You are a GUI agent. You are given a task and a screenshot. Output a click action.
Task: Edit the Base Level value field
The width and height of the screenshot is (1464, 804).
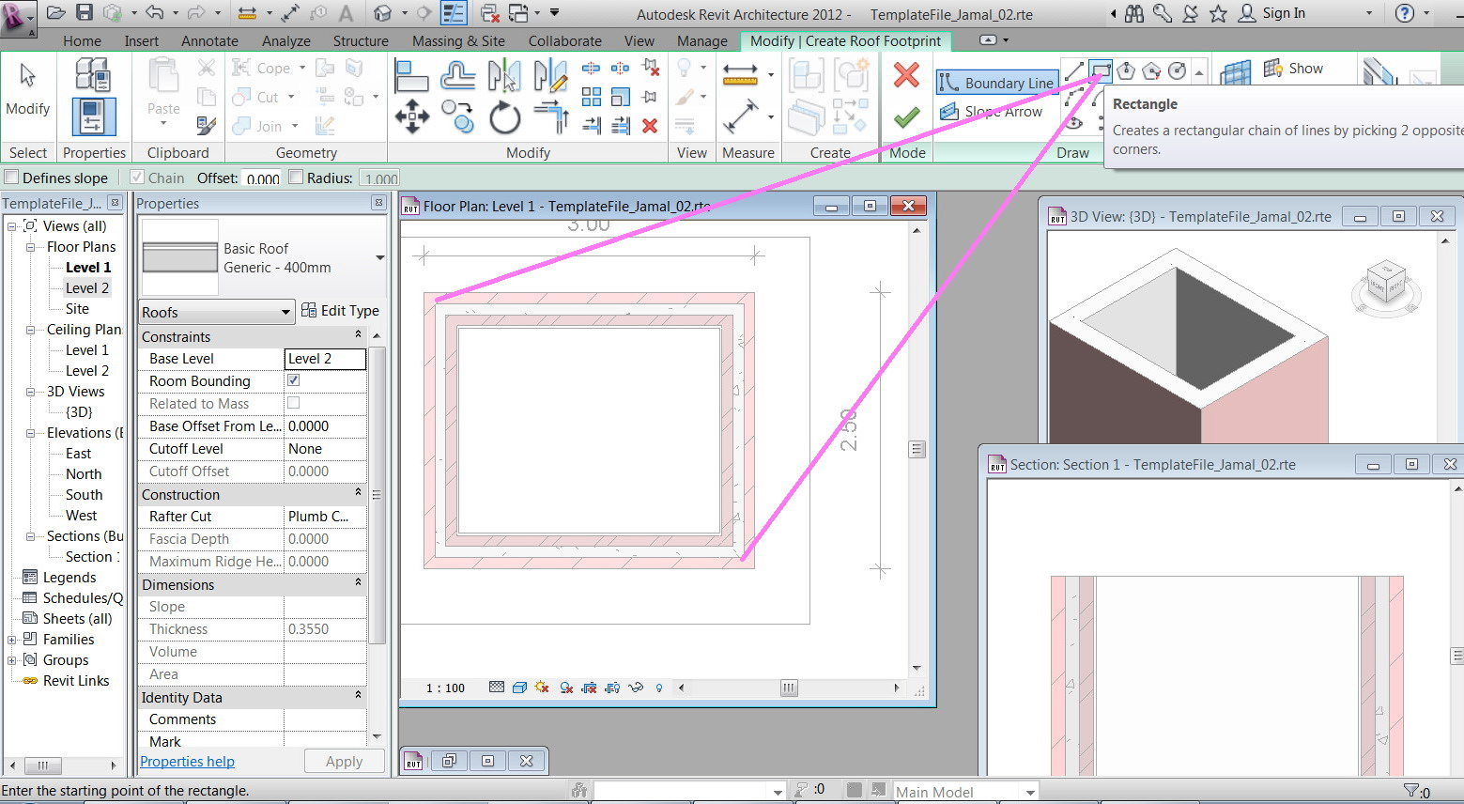pyautogui.click(x=325, y=359)
